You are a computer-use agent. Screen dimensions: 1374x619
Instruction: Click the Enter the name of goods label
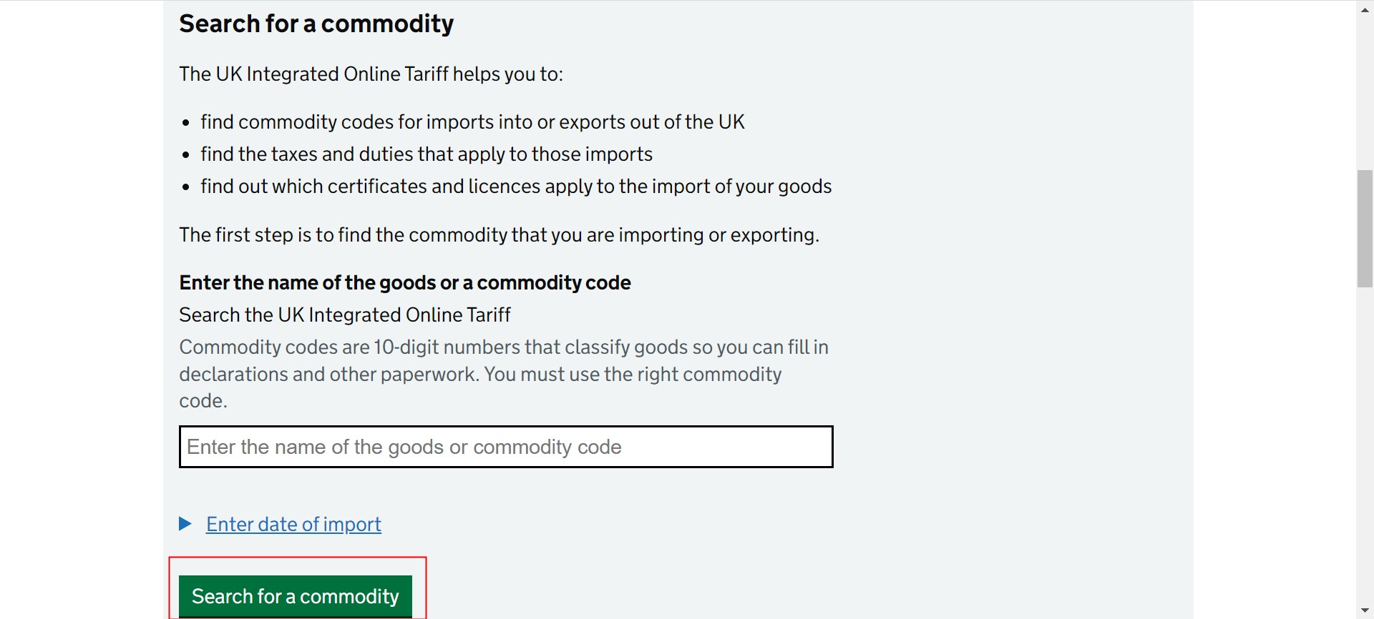coord(404,282)
